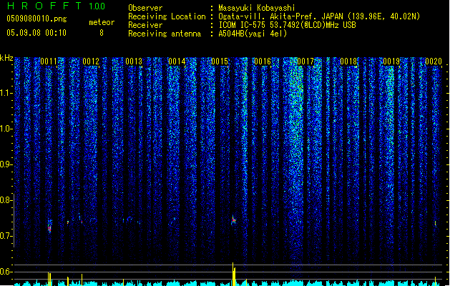
Task: Click the small echo below the 0020 marker
Action: click(436, 223)
